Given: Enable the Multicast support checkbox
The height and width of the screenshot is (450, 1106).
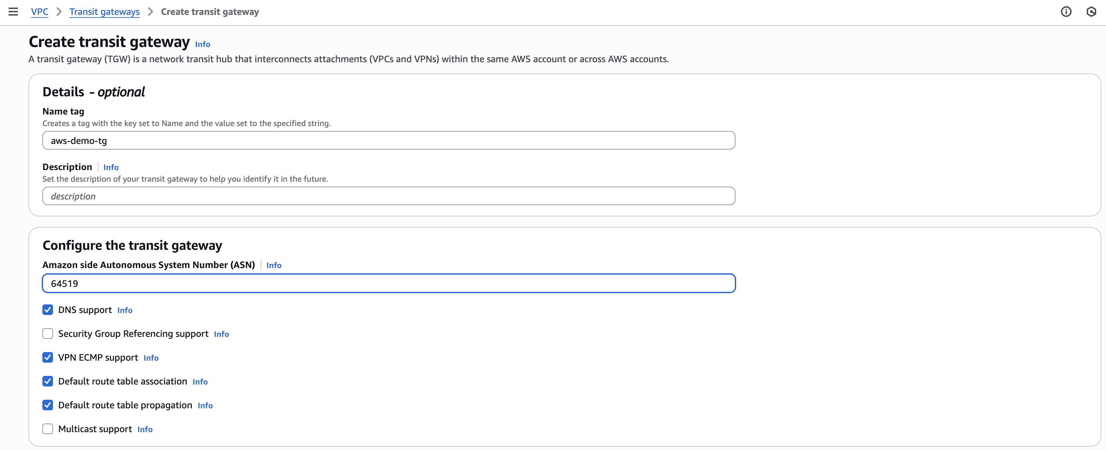Looking at the screenshot, I should pos(48,429).
